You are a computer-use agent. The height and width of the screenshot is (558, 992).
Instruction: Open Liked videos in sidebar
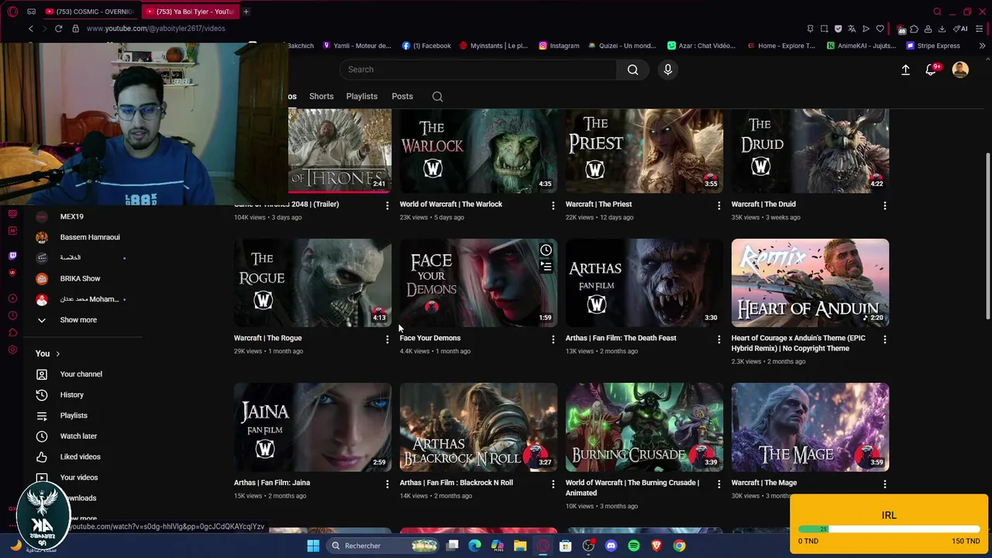click(x=80, y=457)
